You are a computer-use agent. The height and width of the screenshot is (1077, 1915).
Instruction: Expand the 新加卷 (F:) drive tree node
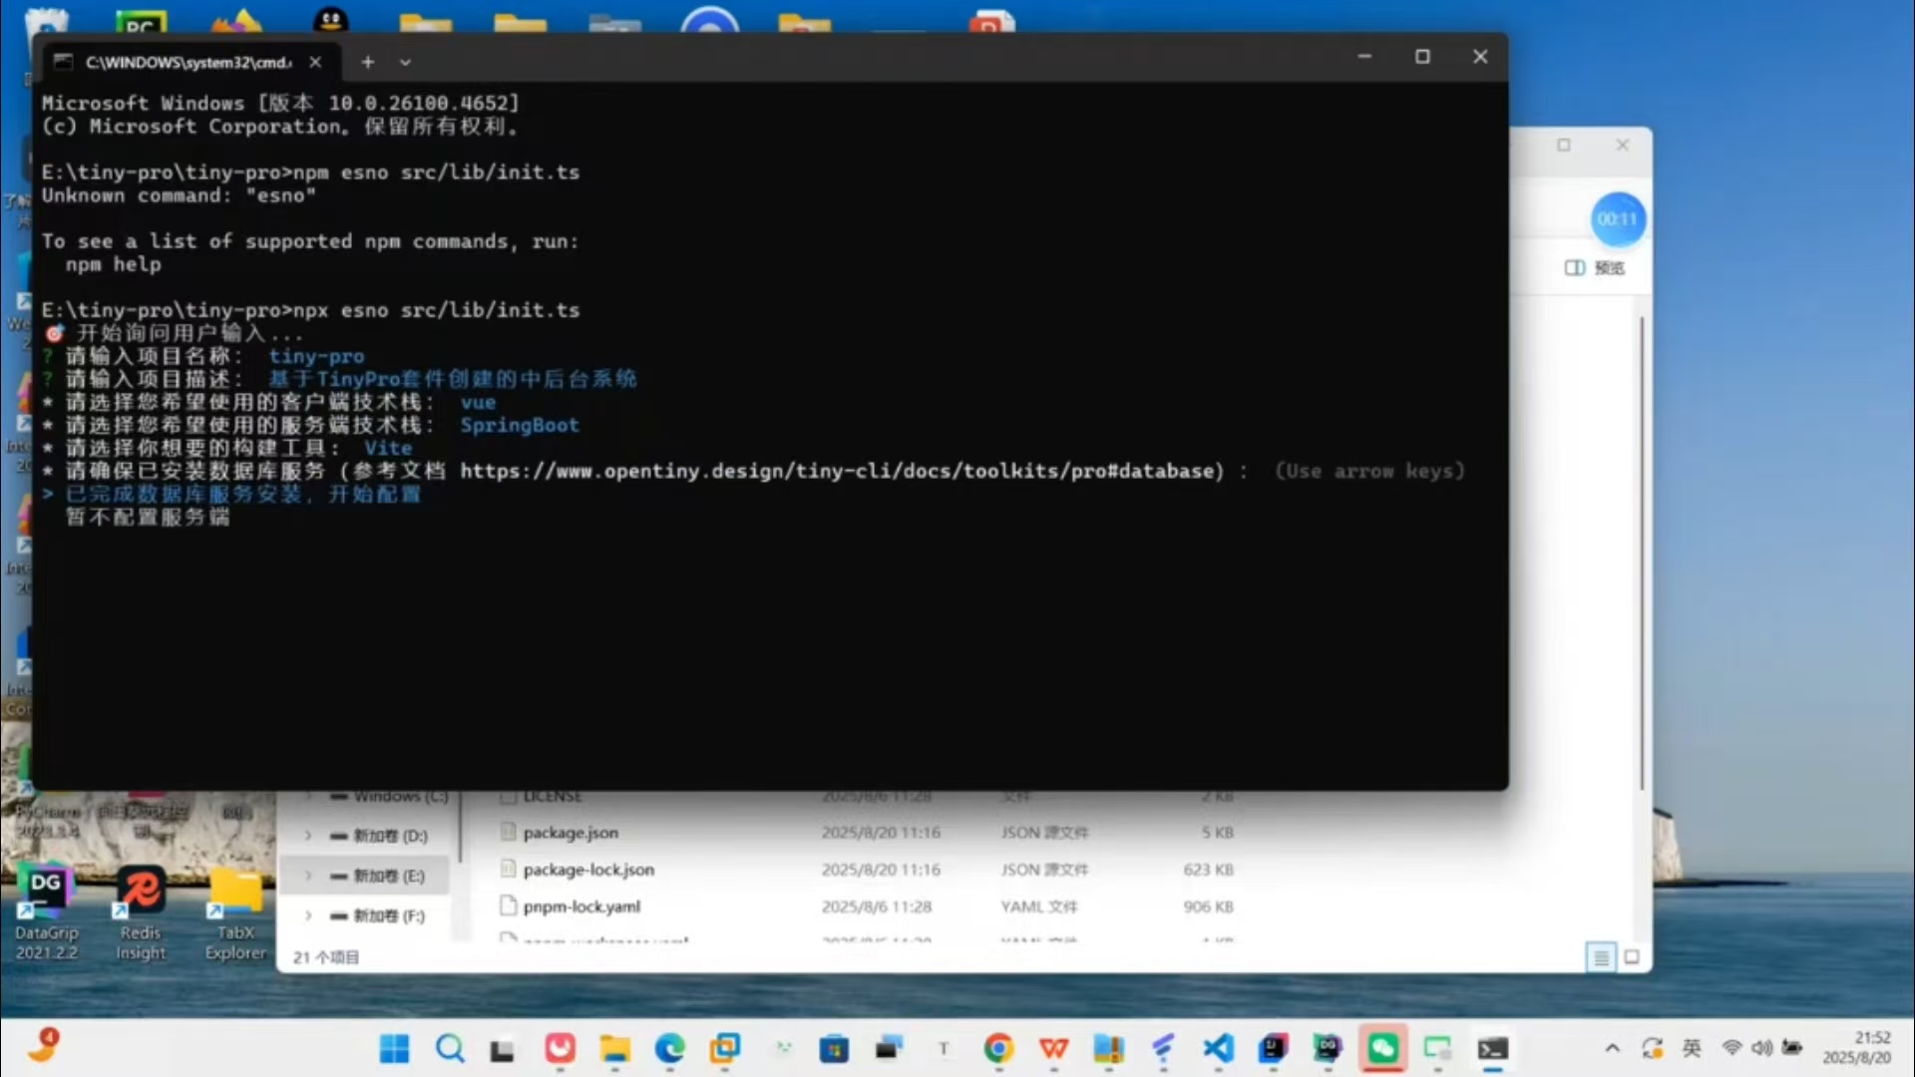tap(308, 915)
